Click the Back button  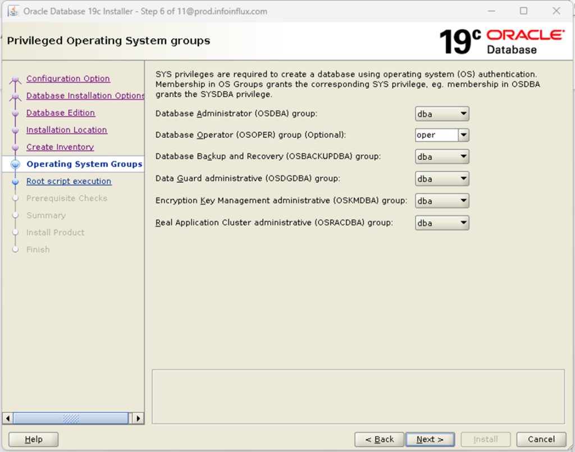pos(379,439)
